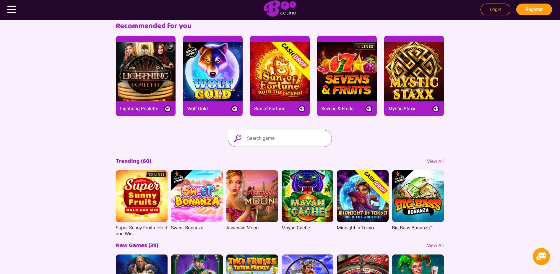
Task: Click the ghost icon on Sun of Fortune card
Action: [302, 109]
